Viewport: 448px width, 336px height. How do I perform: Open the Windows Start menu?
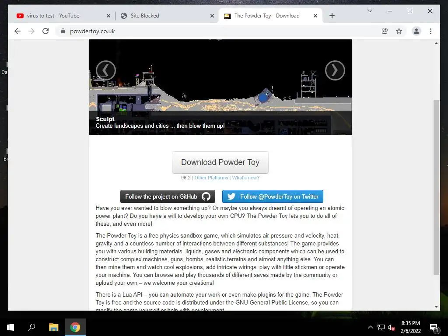tap(10, 327)
